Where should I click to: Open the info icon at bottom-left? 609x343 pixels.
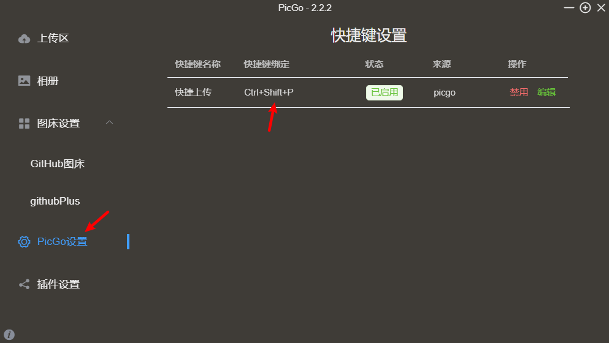pyautogui.click(x=9, y=334)
